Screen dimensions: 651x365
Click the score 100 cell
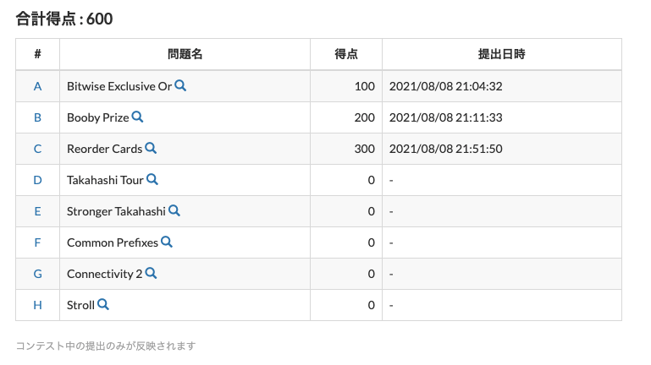(x=346, y=86)
